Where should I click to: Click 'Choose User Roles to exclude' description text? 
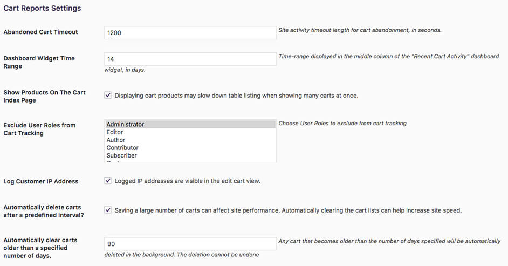pos(342,123)
